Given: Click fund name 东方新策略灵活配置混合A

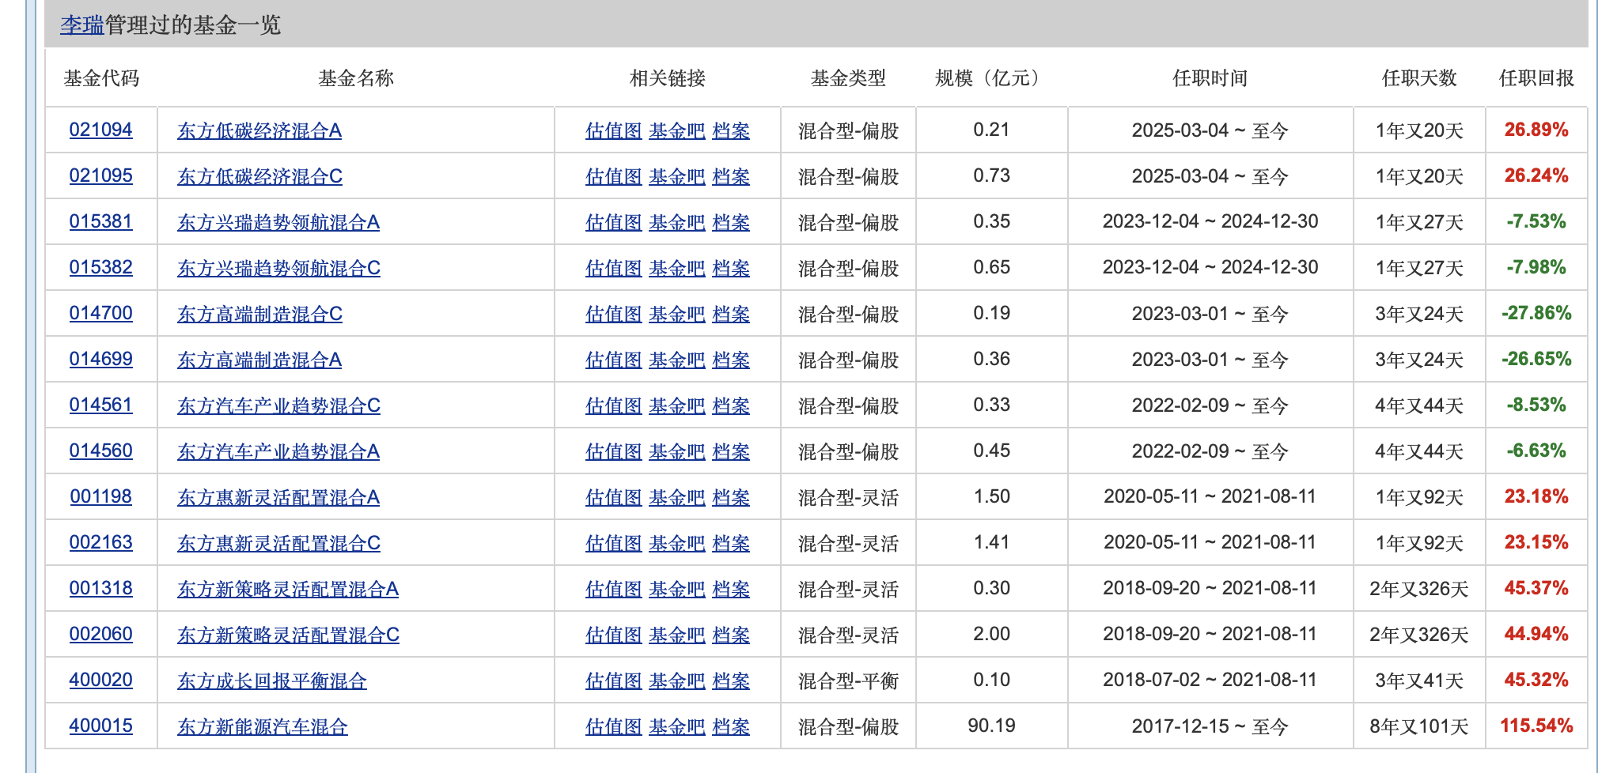Looking at the screenshot, I should point(287,589).
